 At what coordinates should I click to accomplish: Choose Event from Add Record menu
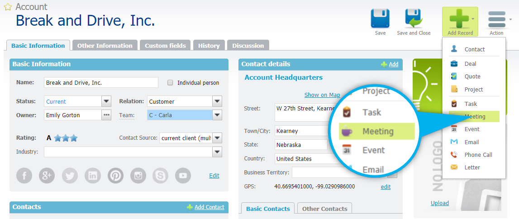474,129
